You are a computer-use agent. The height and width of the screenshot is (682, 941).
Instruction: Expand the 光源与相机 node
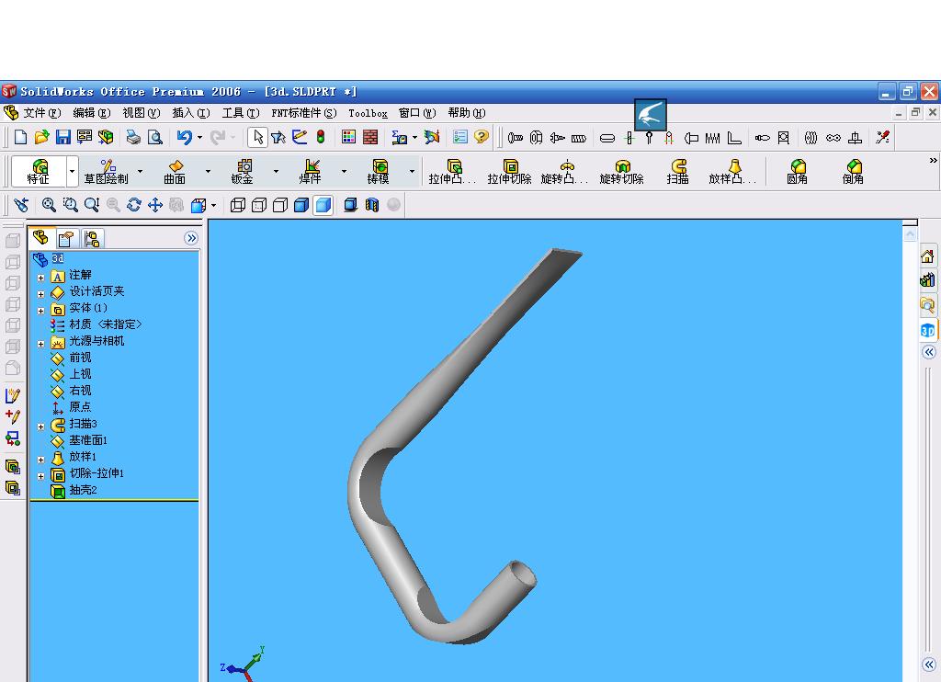point(40,344)
